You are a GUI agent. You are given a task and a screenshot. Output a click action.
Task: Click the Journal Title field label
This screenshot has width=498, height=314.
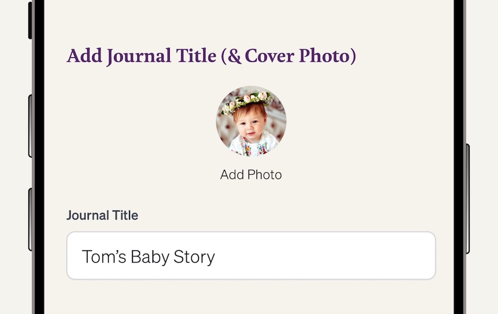[102, 215]
